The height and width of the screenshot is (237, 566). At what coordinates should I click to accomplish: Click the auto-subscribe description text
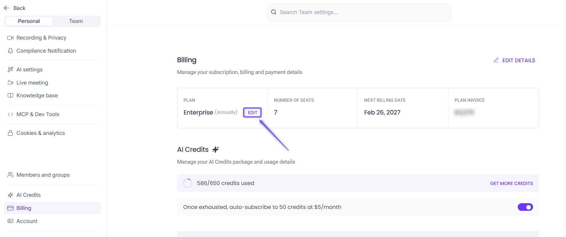tap(262, 207)
